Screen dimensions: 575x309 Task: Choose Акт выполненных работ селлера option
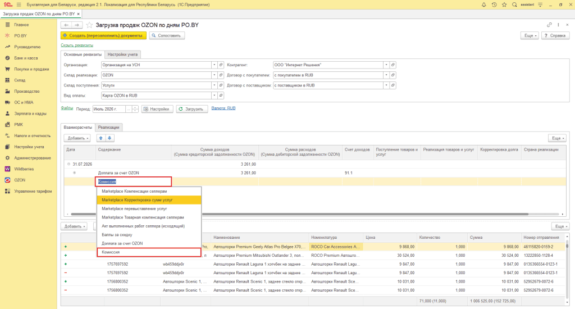coord(149,226)
